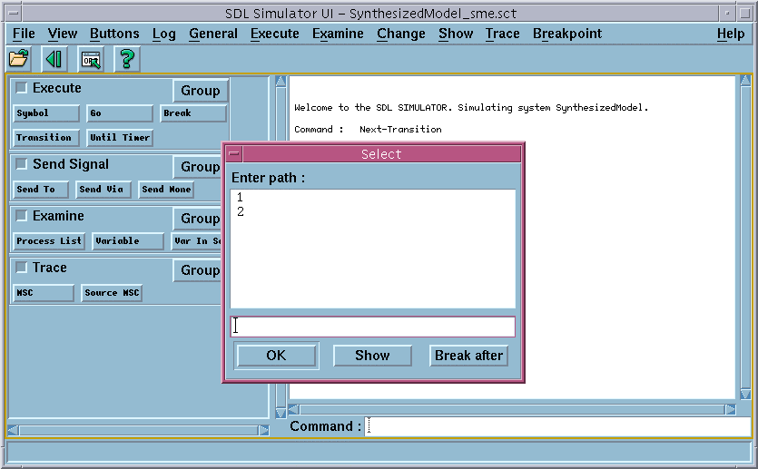Viewport: 758px width, 469px height.
Task: Click the Send None button
Action: (166, 190)
